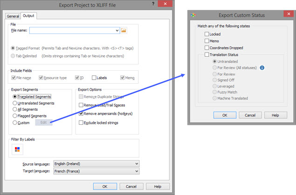Select the Machine Translated radio button
This screenshot has width=296, height=195.
point(214,98)
